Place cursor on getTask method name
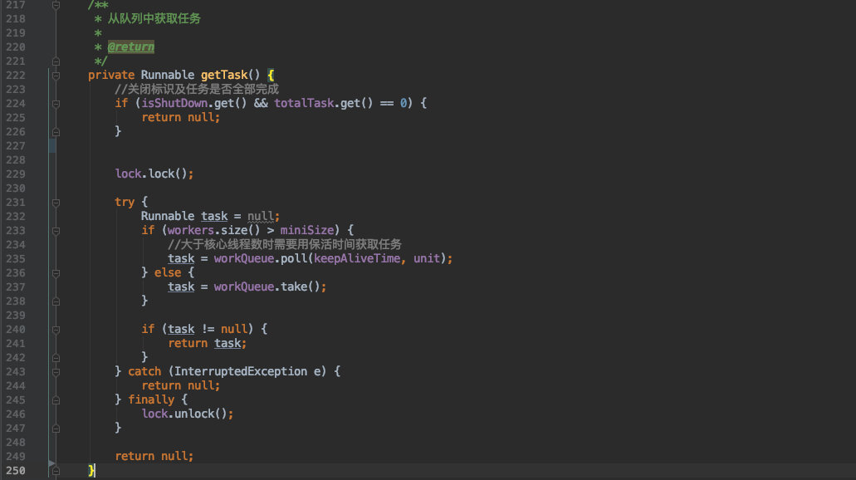This screenshot has width=856, height=480. point(224,75)
